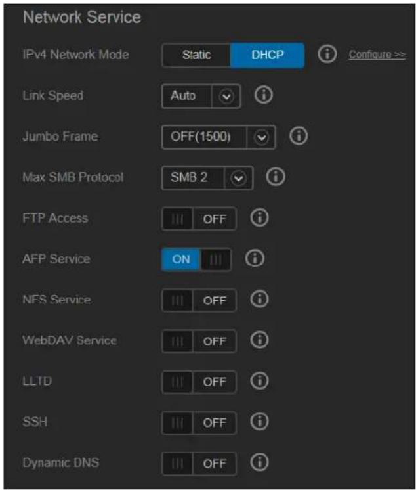Open the Jumbo Frame OFF(1500) dropdown
This screenshot has height=490, width=416.
218,137
